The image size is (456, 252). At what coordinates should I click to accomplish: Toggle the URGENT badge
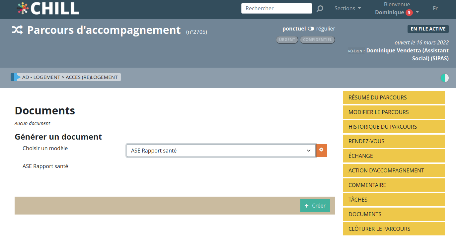pyautogui.click(x=287, y=40)
